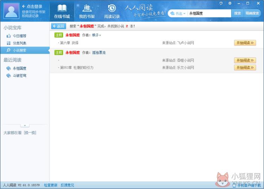Click the 精确搜索 exact search button
The height and width of the screenshot is (189, 264).
[x=252, y=13]
